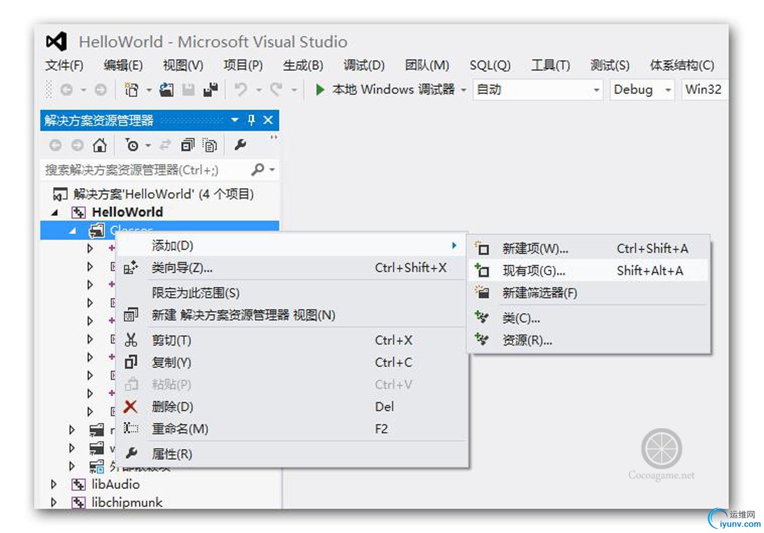Click the Save toolbar icon

(x=188, y=89)
